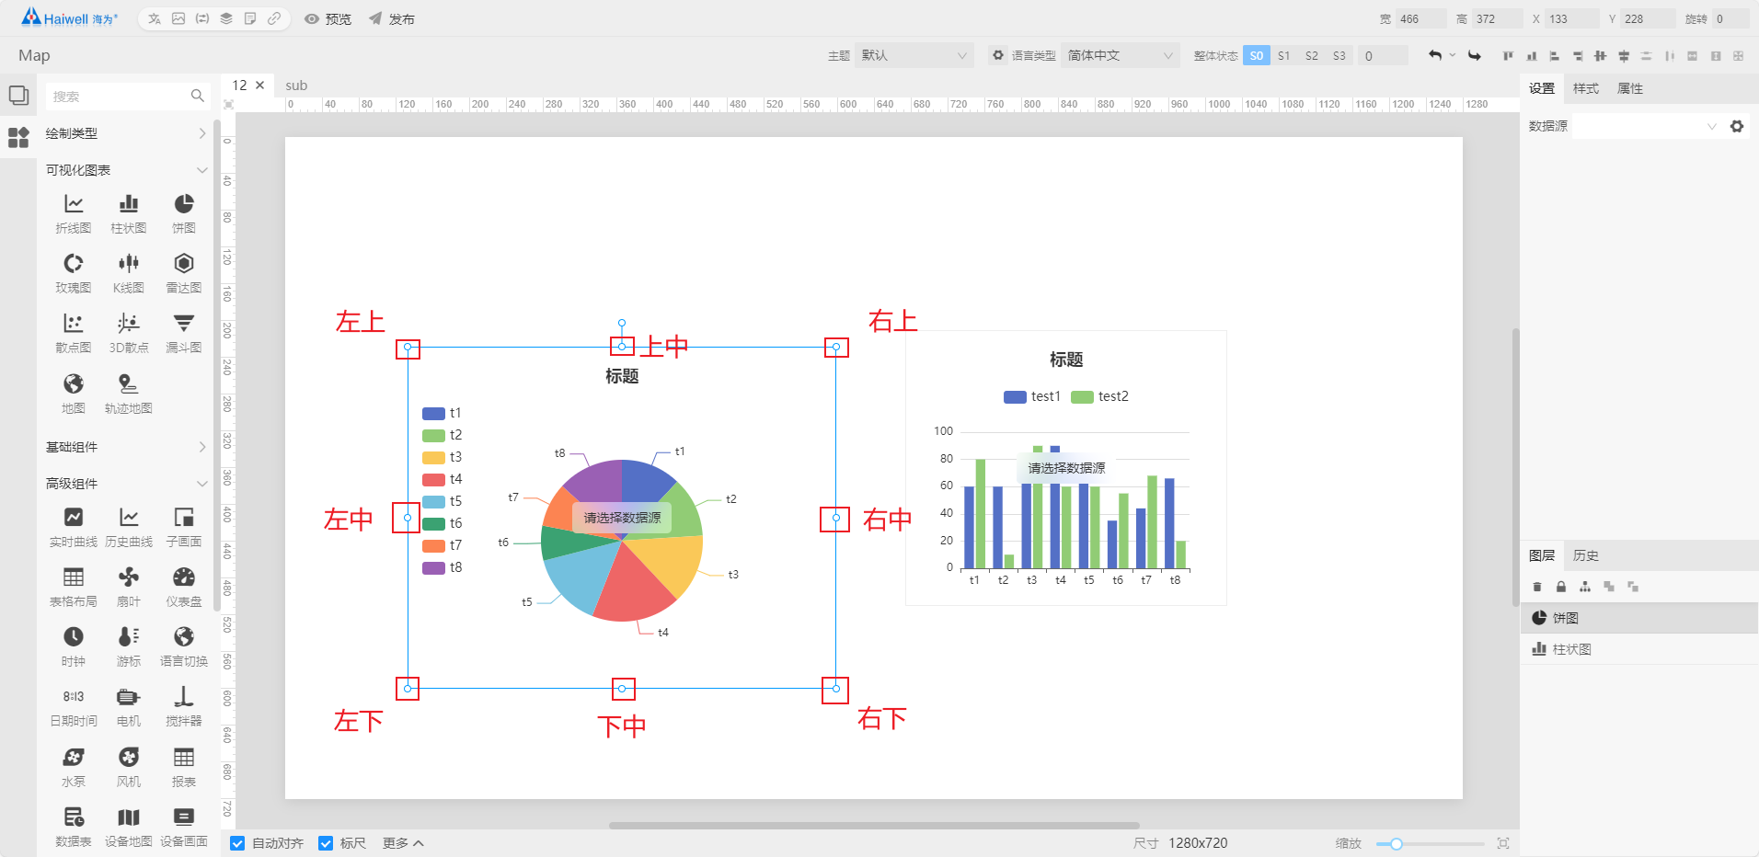Screen dimensions: 1759x857
Task: Switch to the 样式 style tab
Action: [x=1586, y=88]
